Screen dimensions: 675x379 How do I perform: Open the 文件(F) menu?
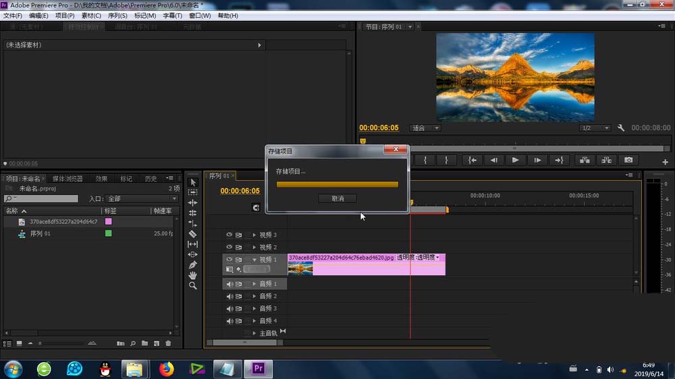(12, 16)
